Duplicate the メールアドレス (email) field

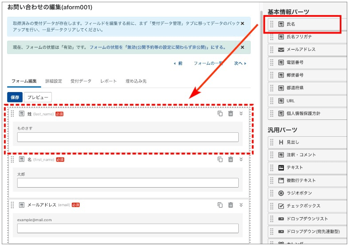220,205
